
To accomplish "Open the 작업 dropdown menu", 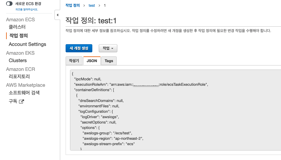I will click(x=108, y=48).
